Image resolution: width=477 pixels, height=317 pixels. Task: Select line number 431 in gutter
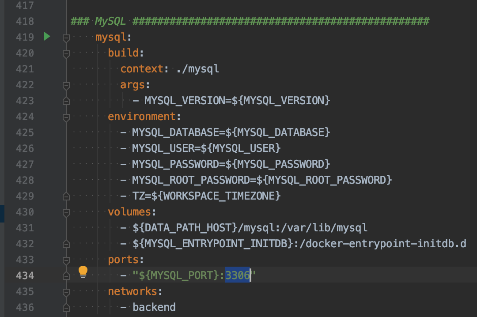click(25, 227)
